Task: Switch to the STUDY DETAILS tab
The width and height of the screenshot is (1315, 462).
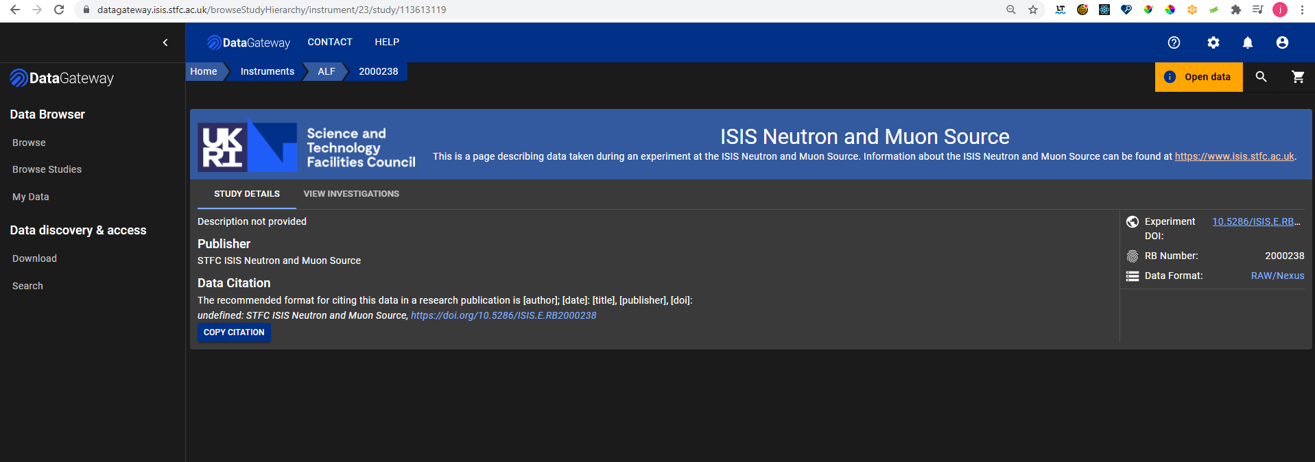Action: (x=247, y=194)
